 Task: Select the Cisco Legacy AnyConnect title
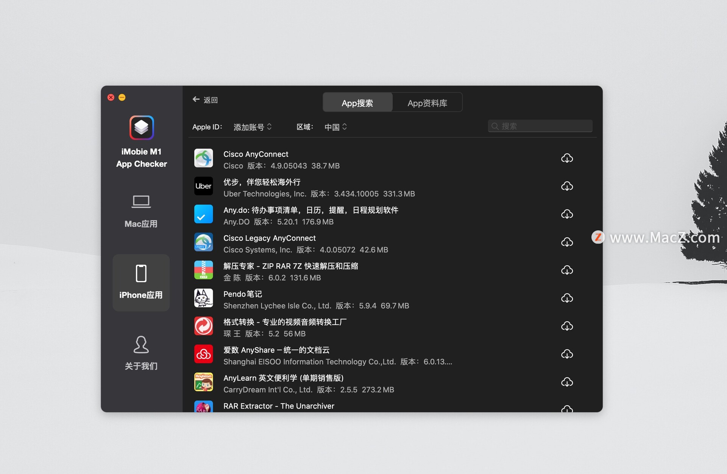click(269, 238)
